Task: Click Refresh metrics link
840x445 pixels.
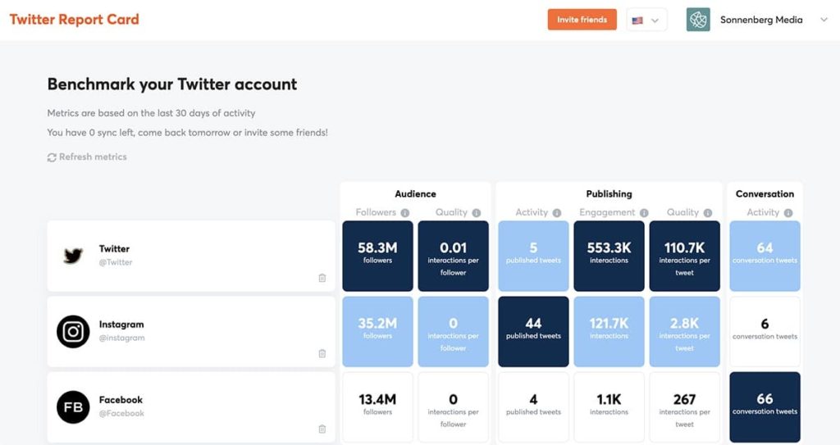Action: 87,157
